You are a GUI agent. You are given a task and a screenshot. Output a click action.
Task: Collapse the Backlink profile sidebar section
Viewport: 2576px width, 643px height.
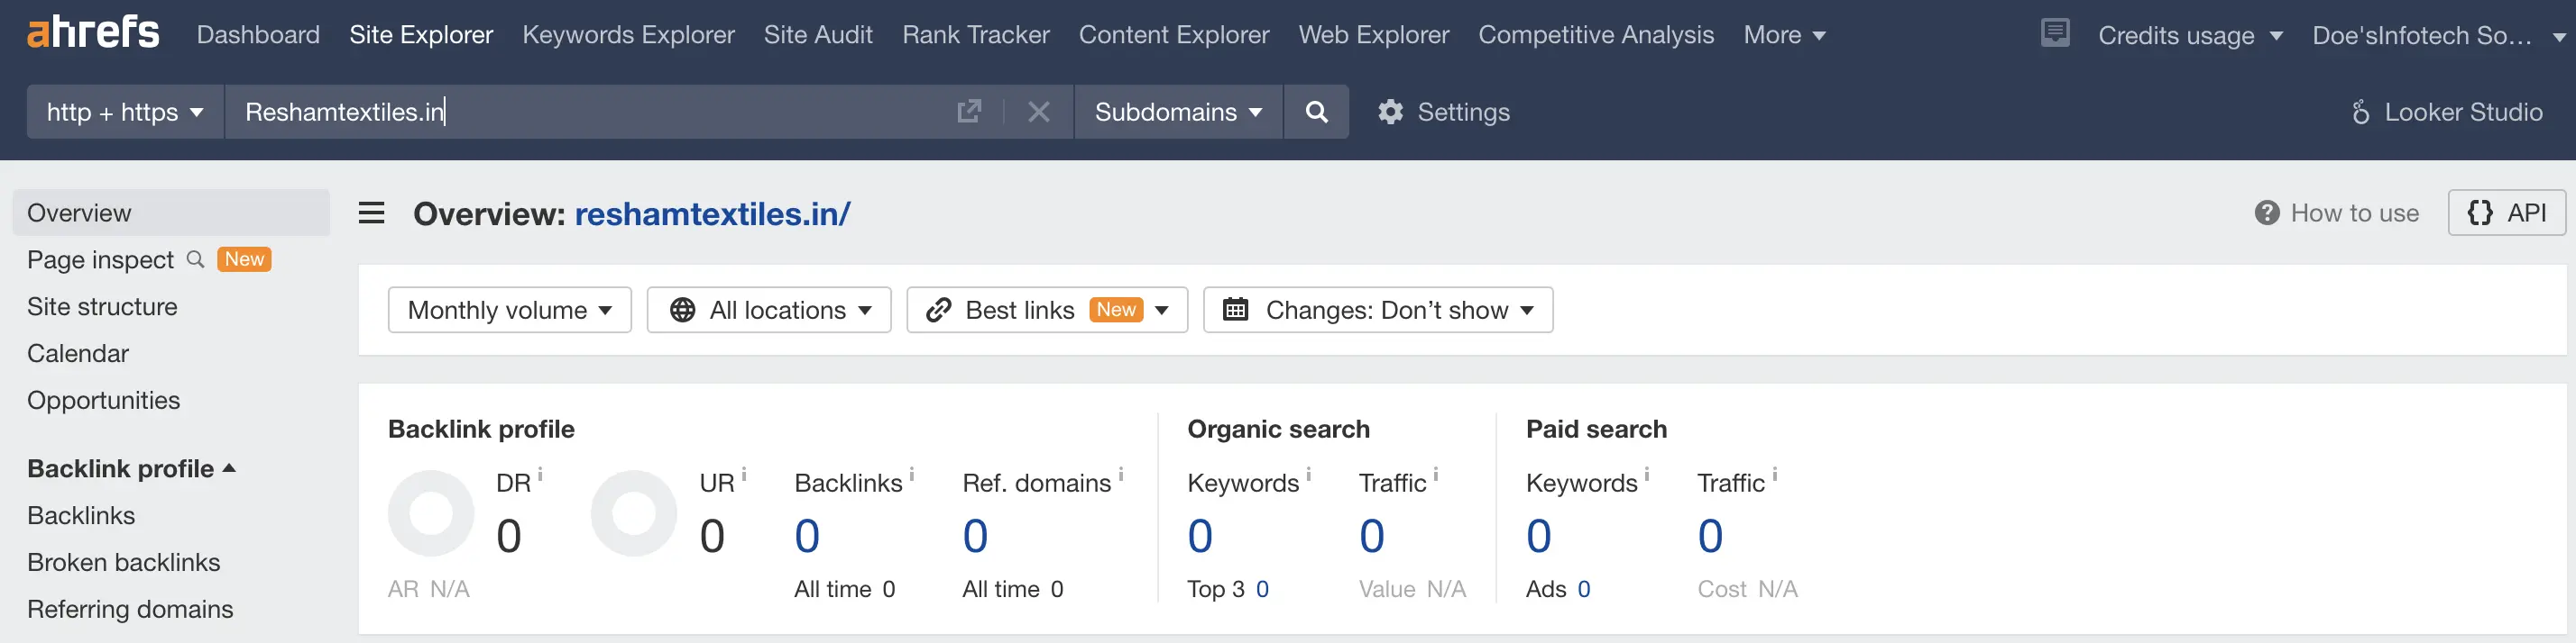131,468
